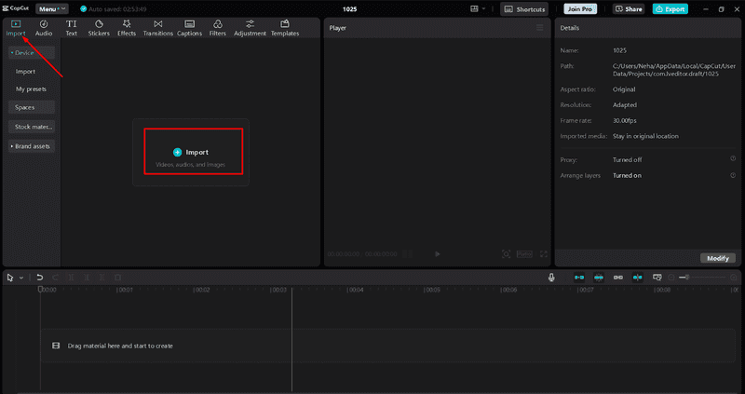745x394 pixels.
Task: Open the Effects panel
Action: click(127, 28)
